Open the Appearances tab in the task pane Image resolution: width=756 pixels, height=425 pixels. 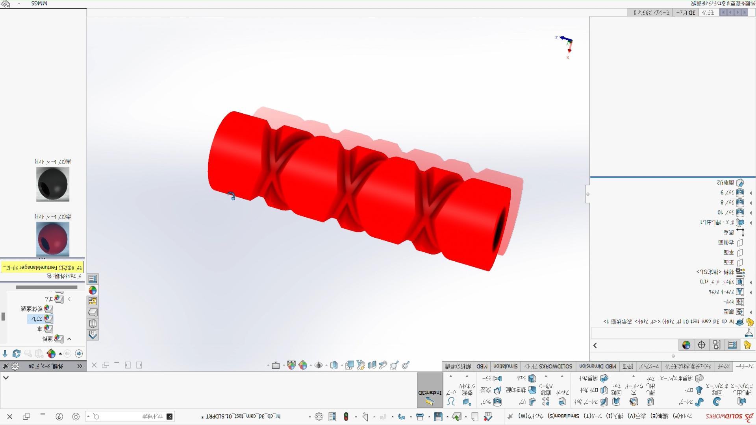tap(93, 290)
